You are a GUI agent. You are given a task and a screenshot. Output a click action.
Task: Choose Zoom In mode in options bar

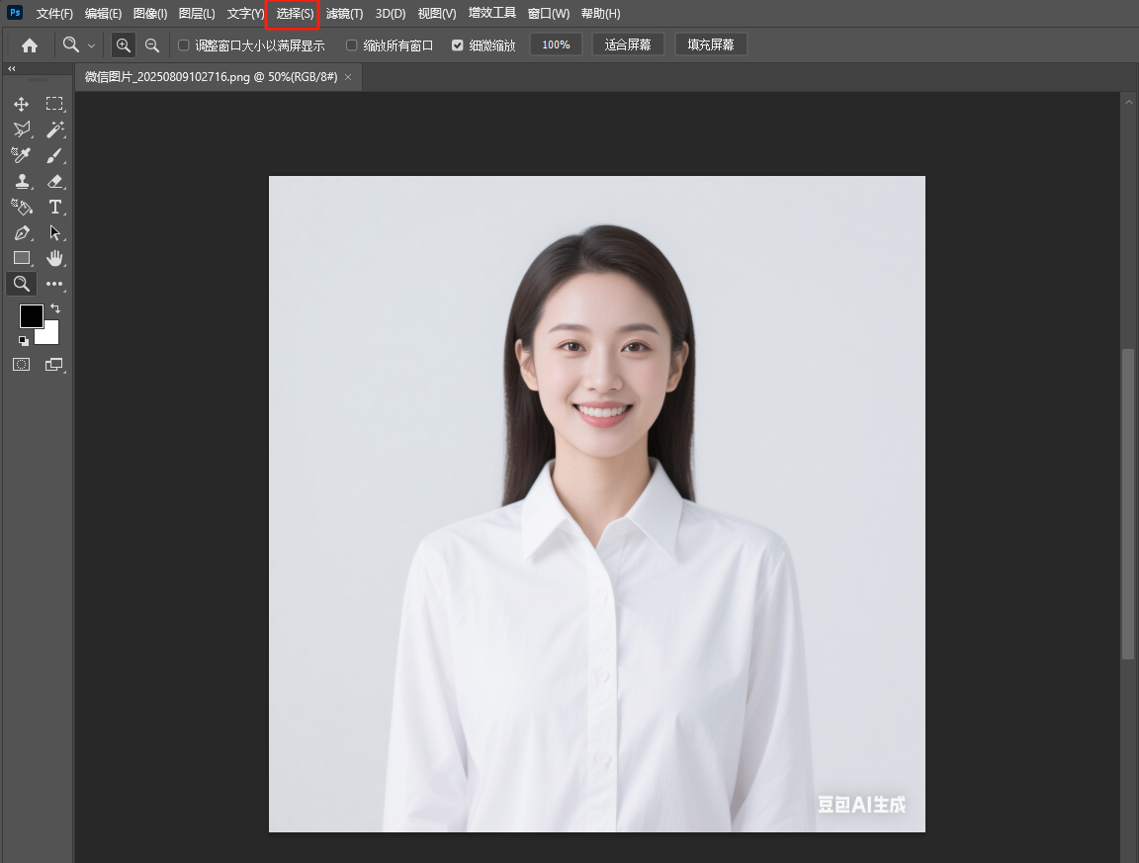124,45
